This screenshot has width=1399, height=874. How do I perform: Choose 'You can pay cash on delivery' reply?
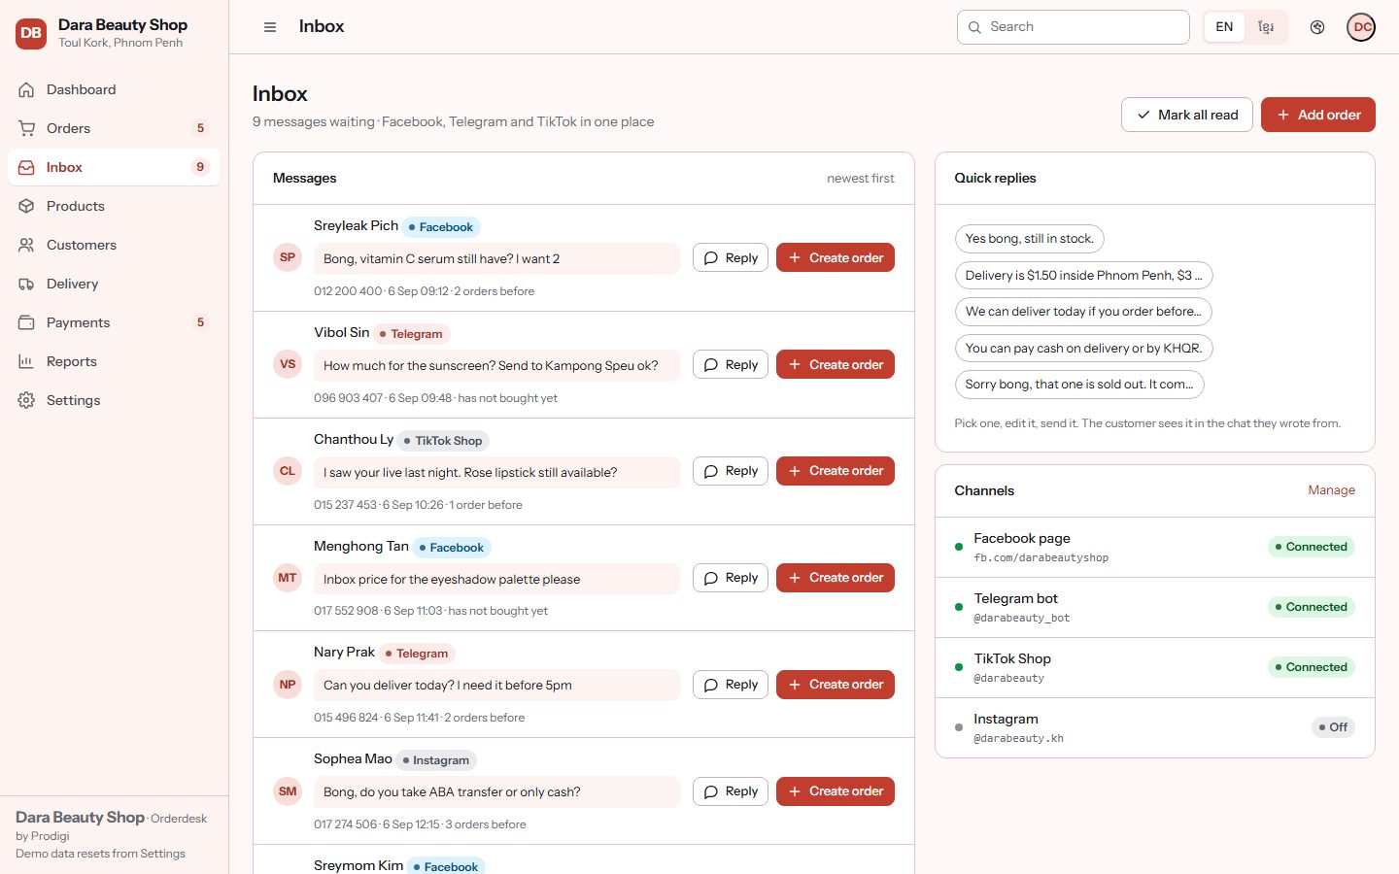(x=1084, y=349)
